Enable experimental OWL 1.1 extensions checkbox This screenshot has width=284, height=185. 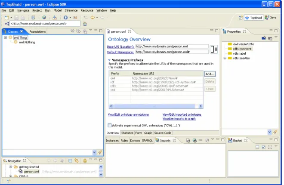[110, 125]
